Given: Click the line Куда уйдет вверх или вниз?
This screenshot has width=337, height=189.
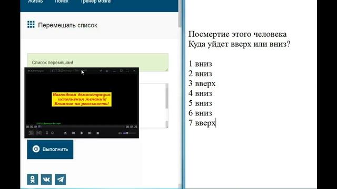Looking at the screenshot, I should (x=239, y=44).
